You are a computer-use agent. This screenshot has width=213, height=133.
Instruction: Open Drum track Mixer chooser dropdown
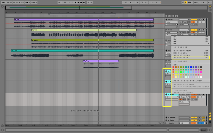pyautogui.click(x=172, y=22)
